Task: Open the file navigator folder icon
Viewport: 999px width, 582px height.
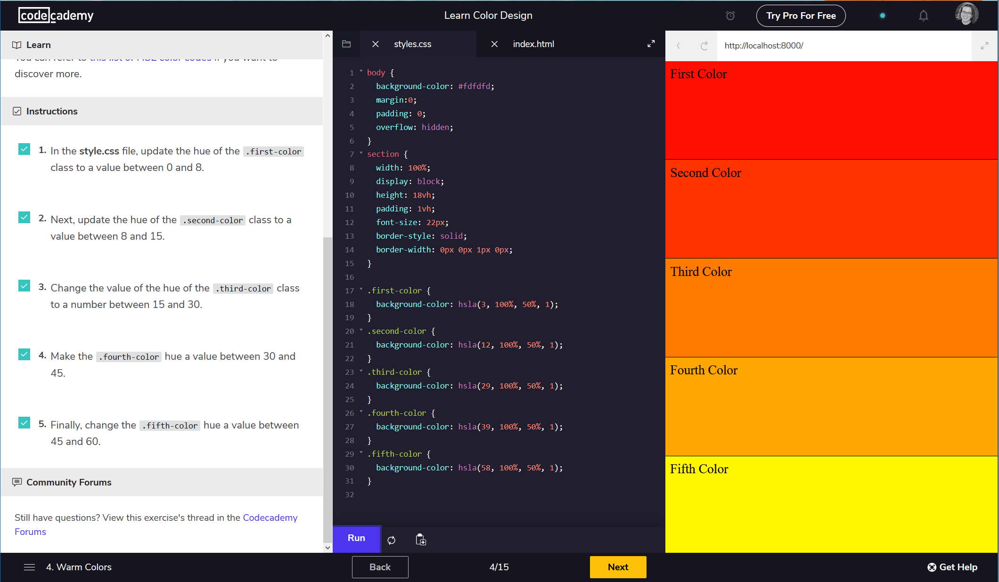Action: click(346, 44)
